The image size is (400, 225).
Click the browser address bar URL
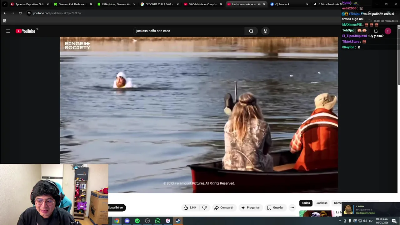(57, 13)
